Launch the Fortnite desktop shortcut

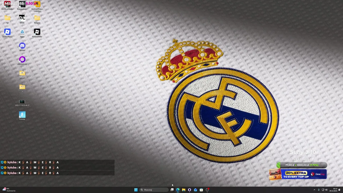[22, 116]
